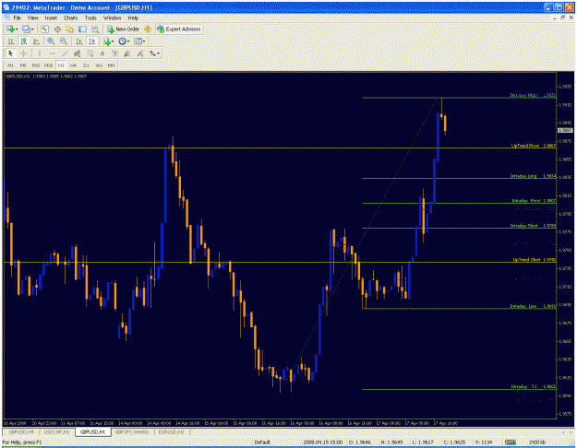577x448 pixels.
Task: Select the H1 timeframe button
Action: click(61, 65)
